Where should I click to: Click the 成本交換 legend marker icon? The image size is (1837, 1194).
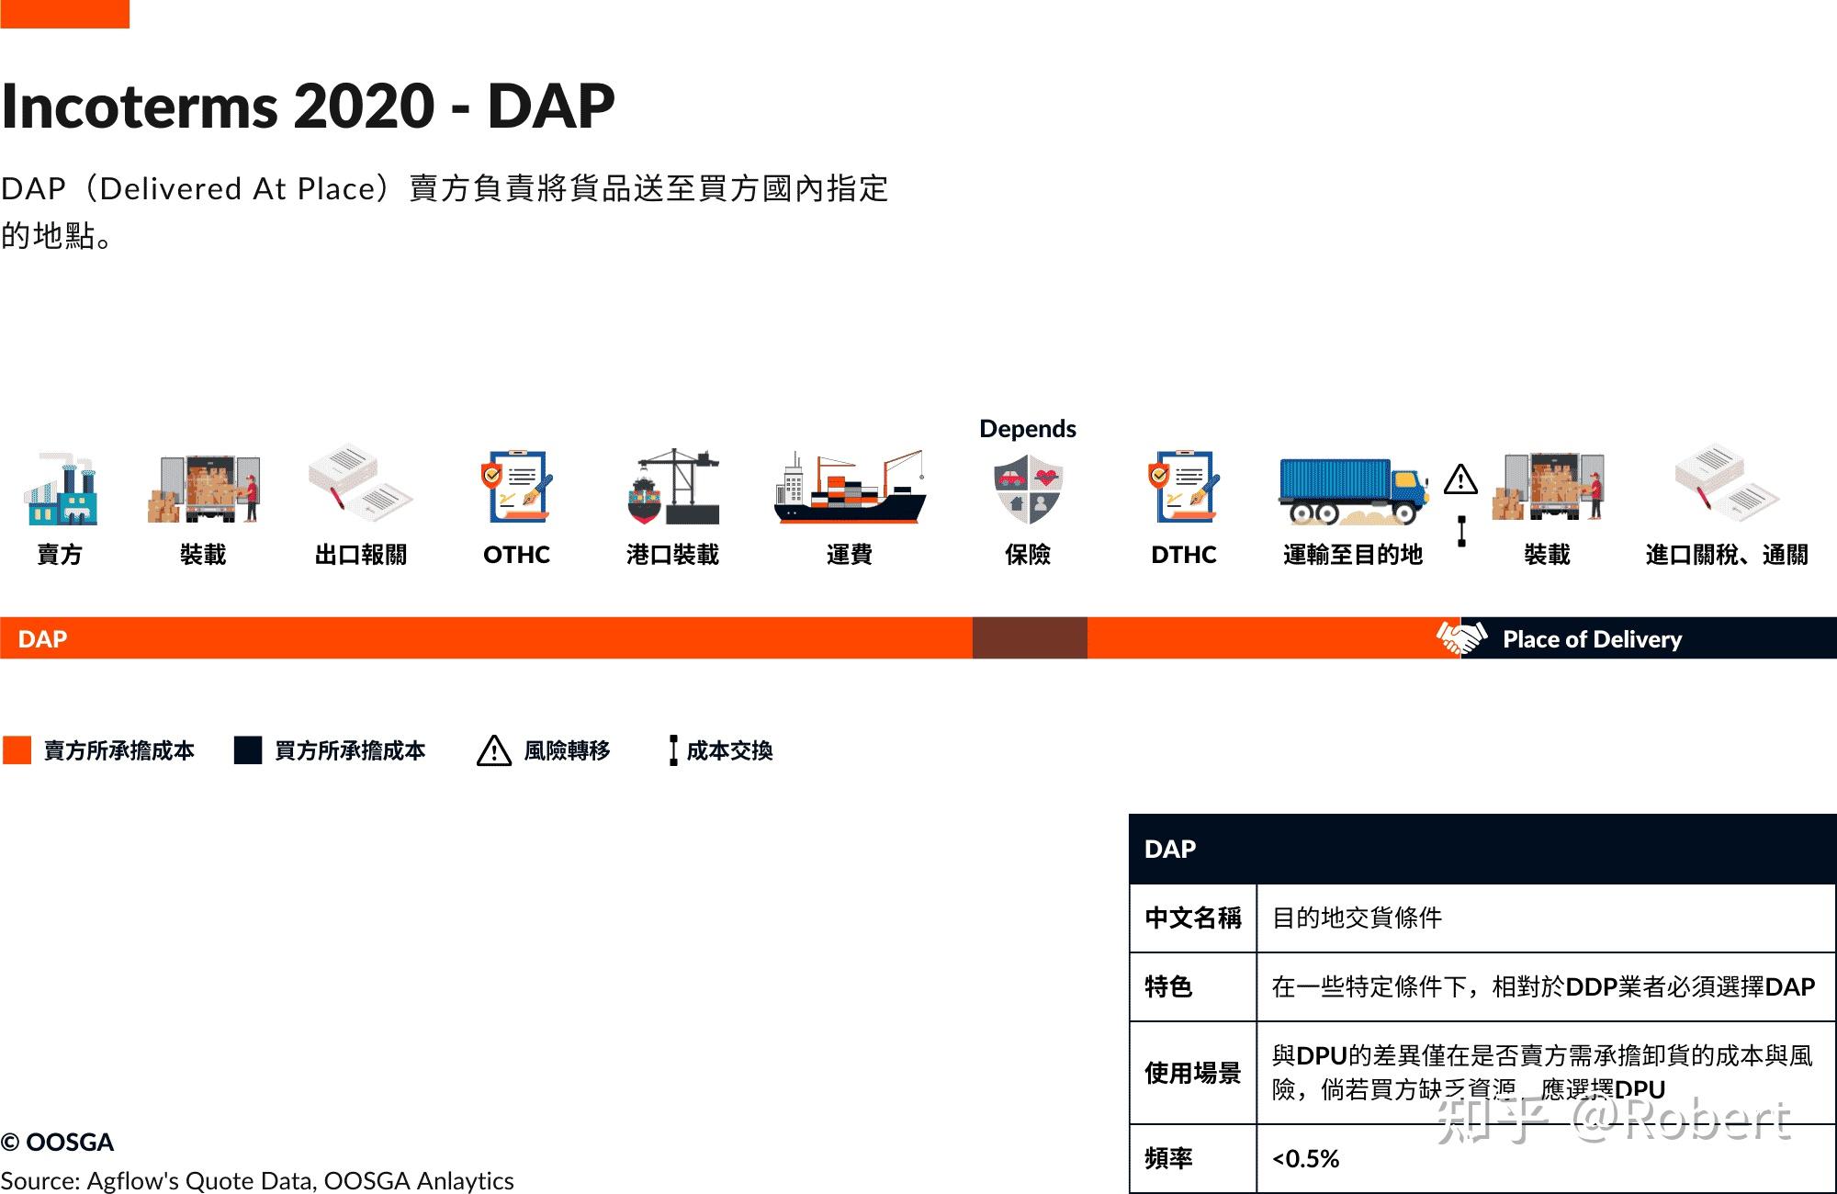[673, 750]
